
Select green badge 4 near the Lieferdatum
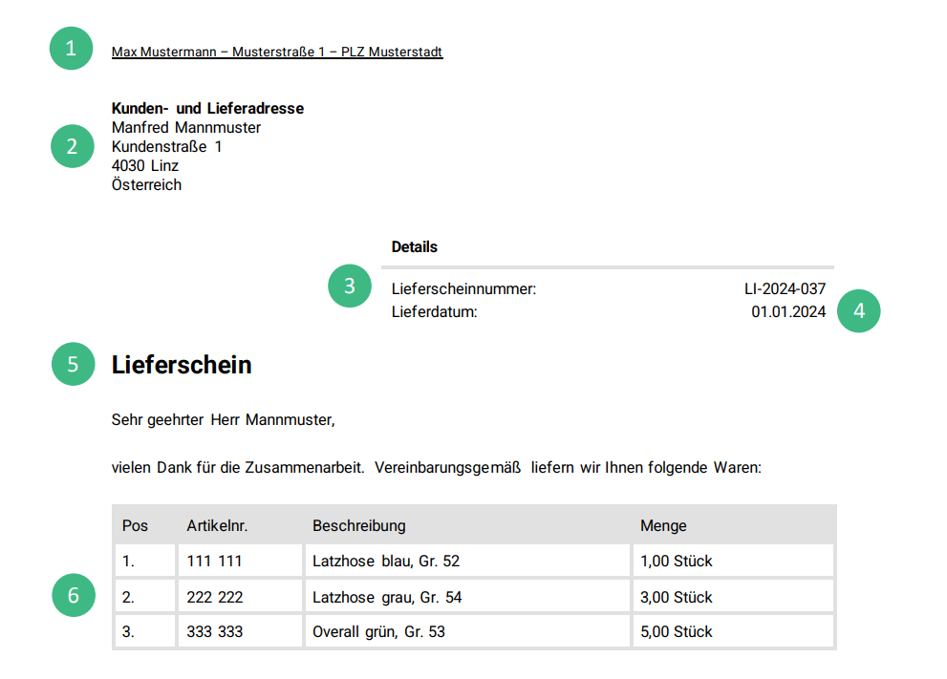click(x=858, y=310)
